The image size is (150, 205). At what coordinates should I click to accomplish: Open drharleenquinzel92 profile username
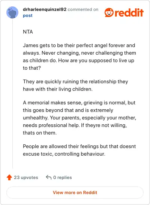coord(45,9)
